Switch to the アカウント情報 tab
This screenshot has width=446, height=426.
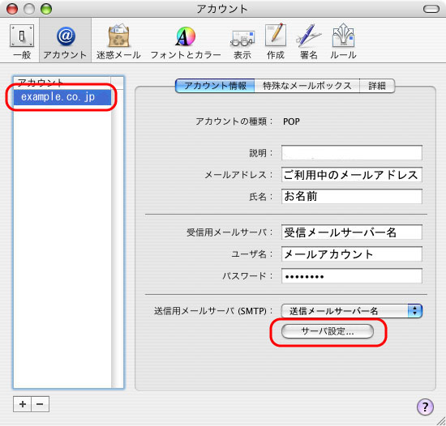click(x=215, y=86)
